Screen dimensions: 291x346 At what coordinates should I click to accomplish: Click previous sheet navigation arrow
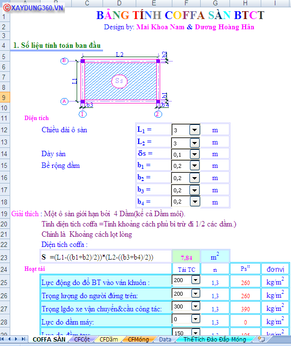coord(9,339)
